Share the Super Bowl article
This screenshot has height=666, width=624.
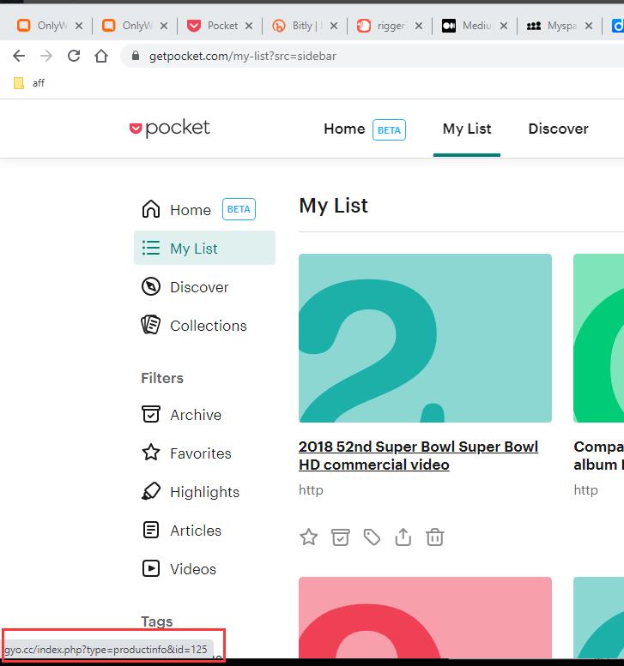pos(403,537)
